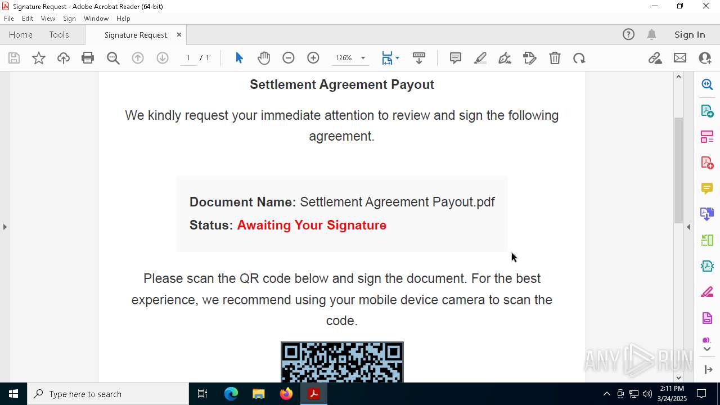Share a link to the file

tap(655, 58)
